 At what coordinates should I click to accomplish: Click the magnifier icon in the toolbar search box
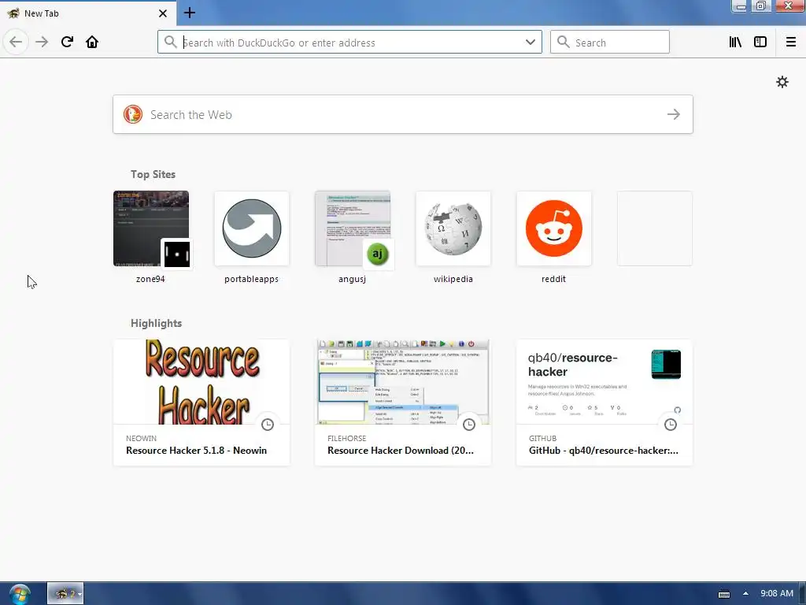coord(564,42)
